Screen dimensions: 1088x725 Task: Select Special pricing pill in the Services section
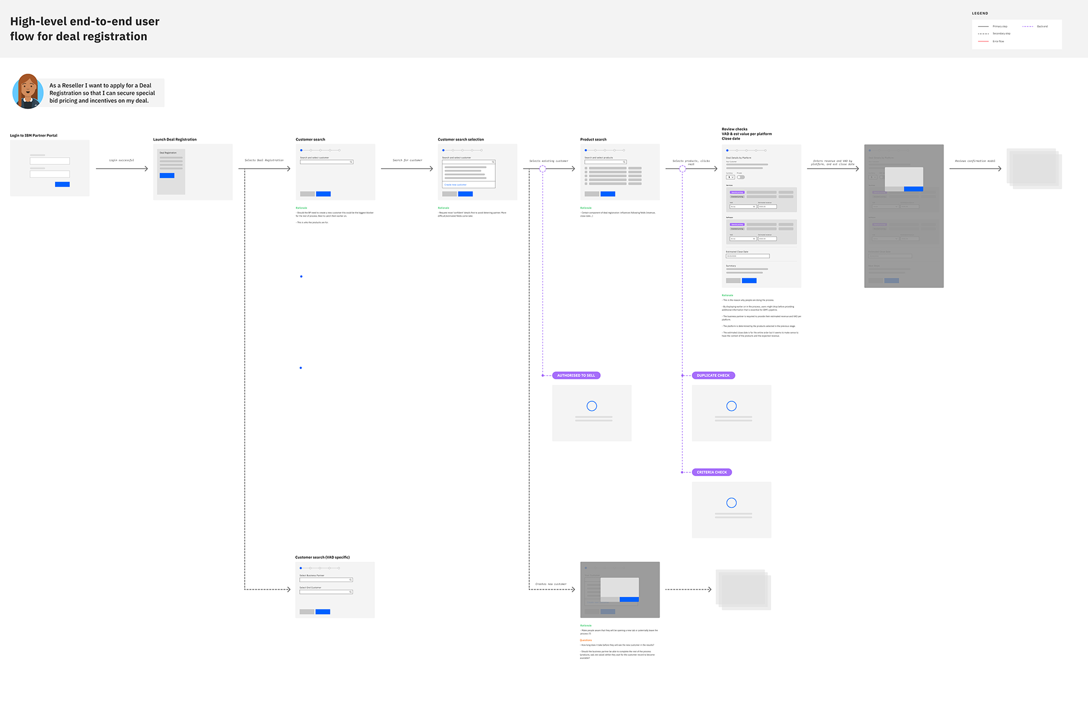click(x=737, y=192)
